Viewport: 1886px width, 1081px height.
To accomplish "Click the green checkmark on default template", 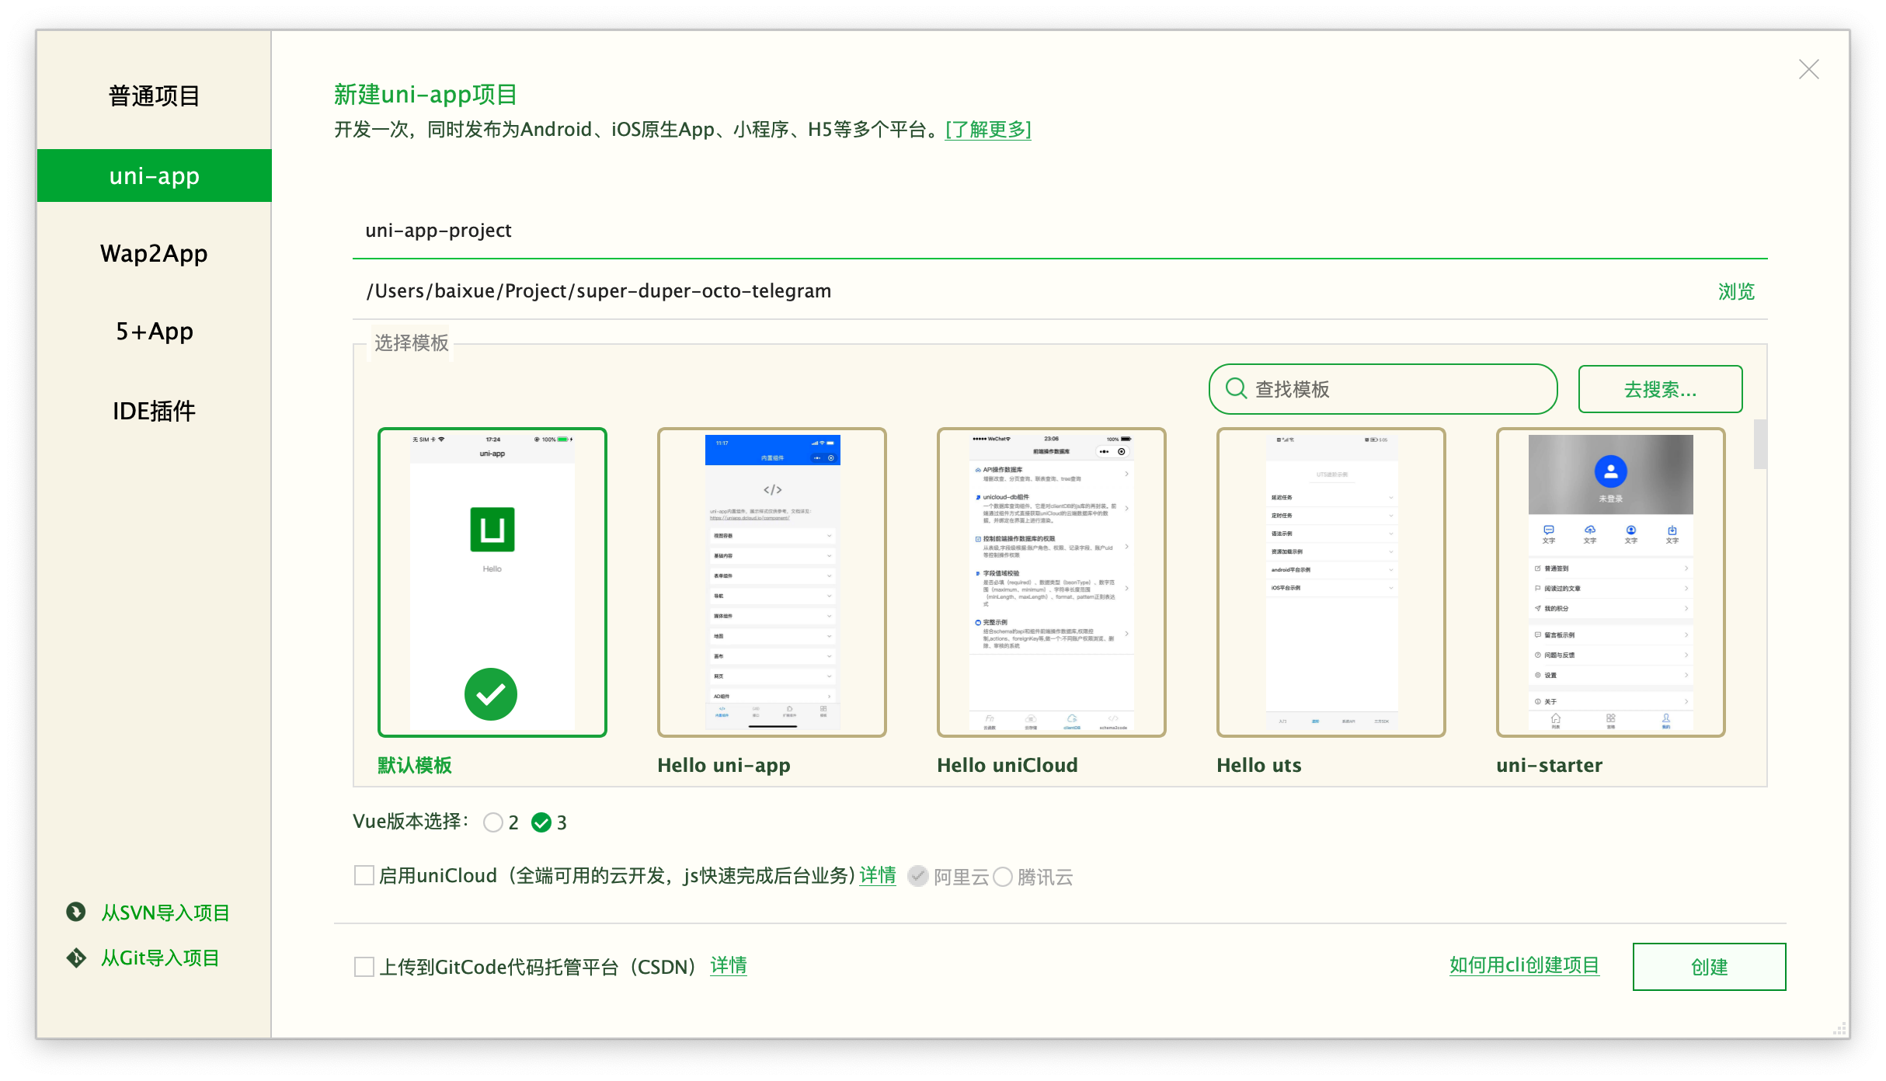I will pyautogui.click(x=491, y=693).
